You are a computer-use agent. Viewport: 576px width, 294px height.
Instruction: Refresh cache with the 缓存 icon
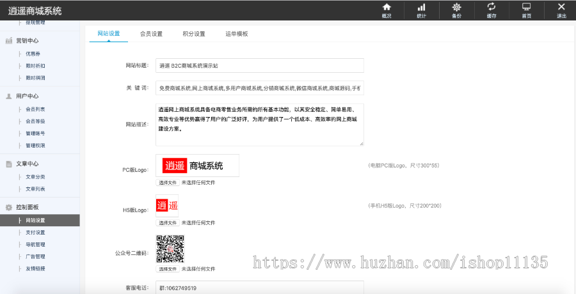(x=491, y=10)
